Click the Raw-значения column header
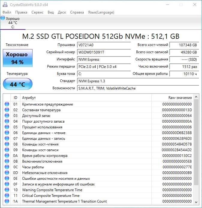The width and height of the screenshot is (202, 208). (x=172, y=98)
